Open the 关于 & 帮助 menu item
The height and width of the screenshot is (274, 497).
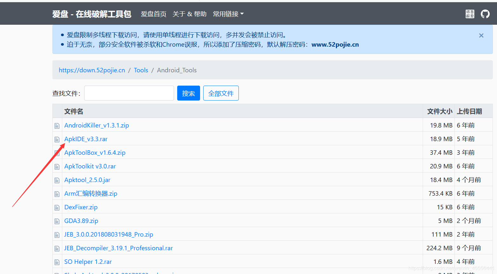(x=190, y=14)
